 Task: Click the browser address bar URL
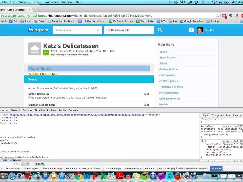pyautogui.click(x=95, y=16)
